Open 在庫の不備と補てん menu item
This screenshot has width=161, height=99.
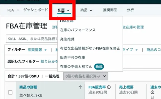(x=76, y=67)
